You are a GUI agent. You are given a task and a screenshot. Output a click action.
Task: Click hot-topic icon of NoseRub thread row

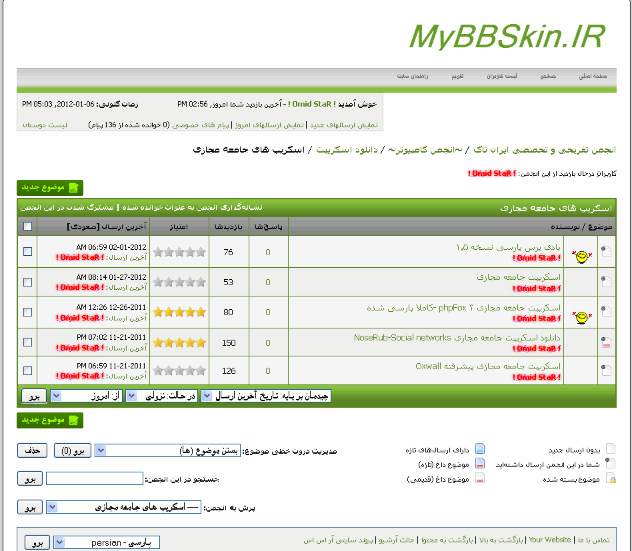pos(607,342)
